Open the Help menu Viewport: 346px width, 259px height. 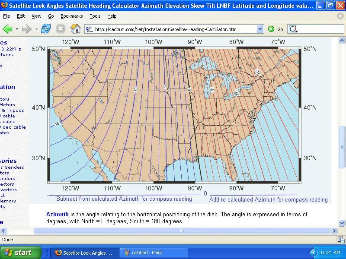click(112, 16)
